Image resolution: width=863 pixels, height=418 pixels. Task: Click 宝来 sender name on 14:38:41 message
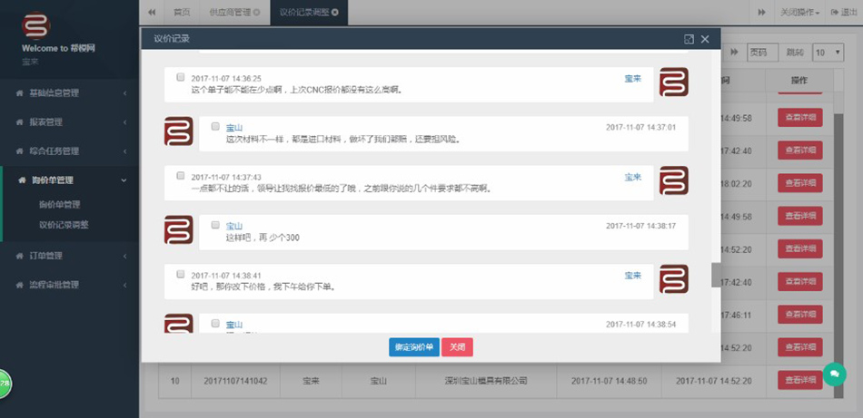tap(633, 276)
